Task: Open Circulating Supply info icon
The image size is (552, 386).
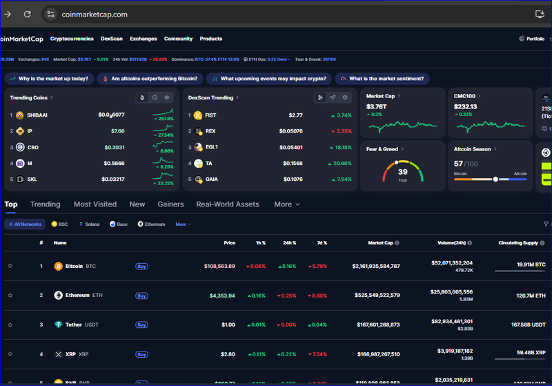Action: (x=542, y=243)
